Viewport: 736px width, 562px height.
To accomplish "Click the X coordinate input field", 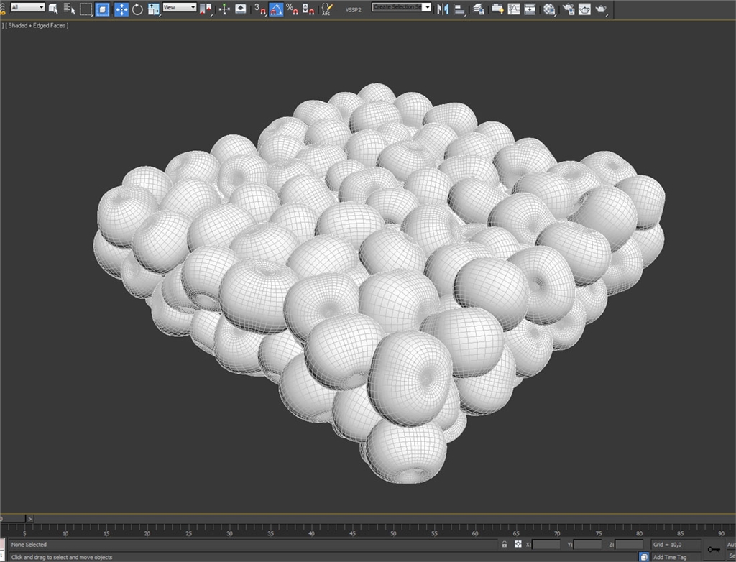I will pos(546,545).
